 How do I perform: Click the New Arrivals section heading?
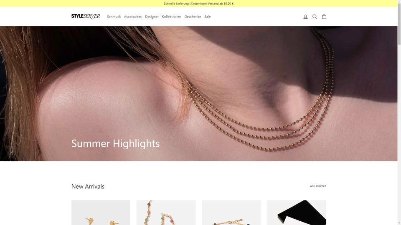88,187
